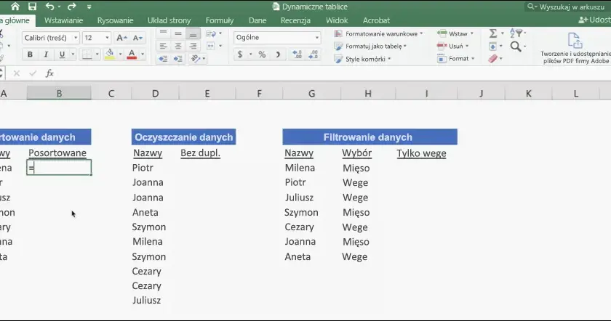Viewport: 611px width, 321px height.
Task: Create and share Adobe PDF files
Action: tap(575, 48)
